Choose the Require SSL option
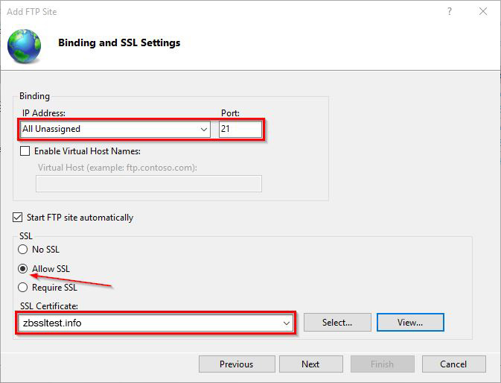Screen dimensions: 501x383 pos(23,288)
